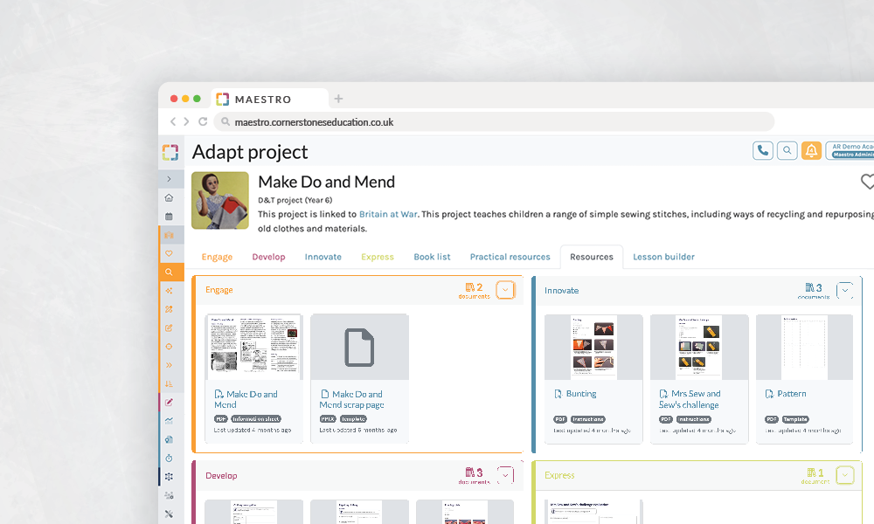This screenshot has width=874, height=524.
Task: Click the home icon in the sidebar
Action: pos(169,197)
